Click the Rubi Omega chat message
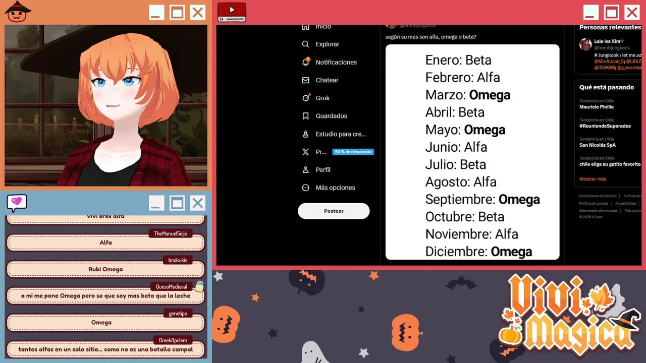Screen dimensions: 646x363 coord(105,269)
